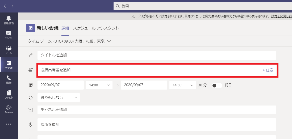
Task: Click the location pin icon
Action: click(x=31, y=125)
